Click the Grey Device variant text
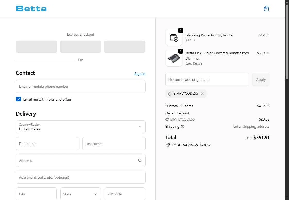The height and width of the screenshot is (200, 289). (194, 63)
